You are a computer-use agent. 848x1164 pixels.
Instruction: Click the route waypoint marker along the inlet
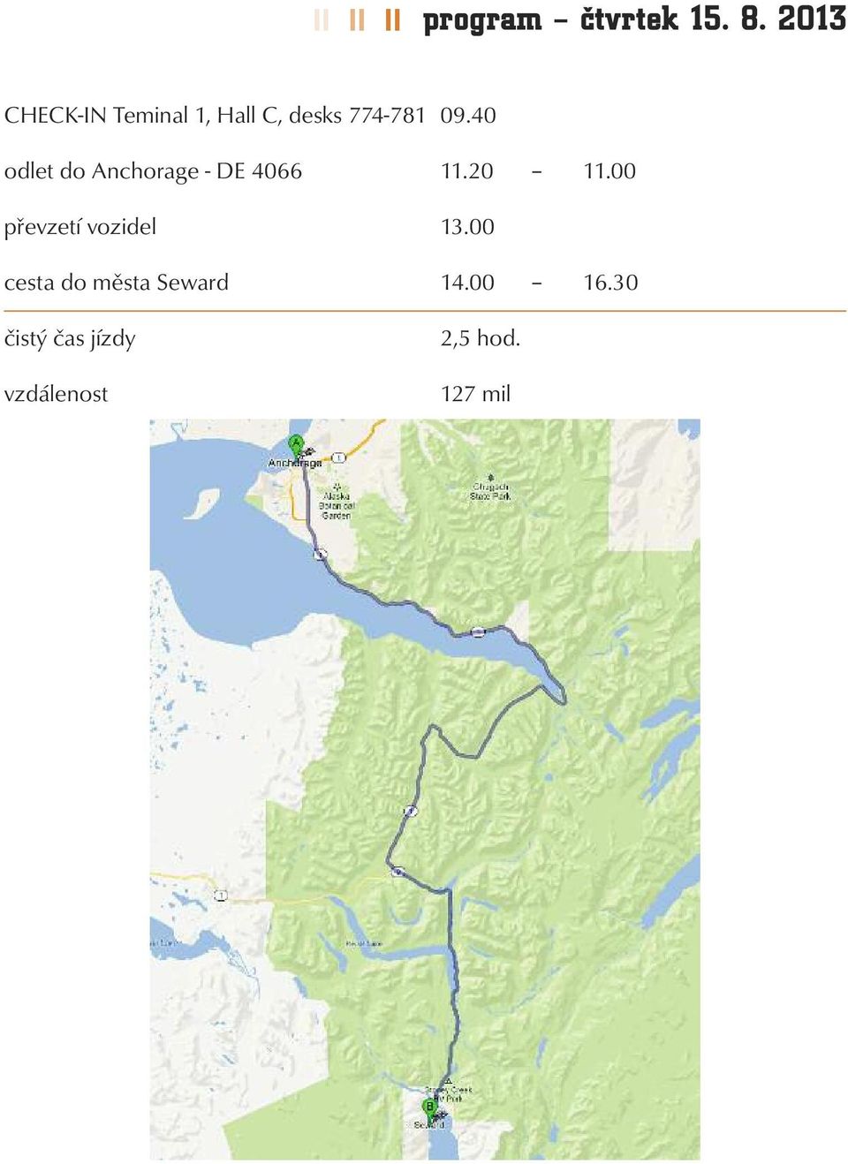coord(478,631)
